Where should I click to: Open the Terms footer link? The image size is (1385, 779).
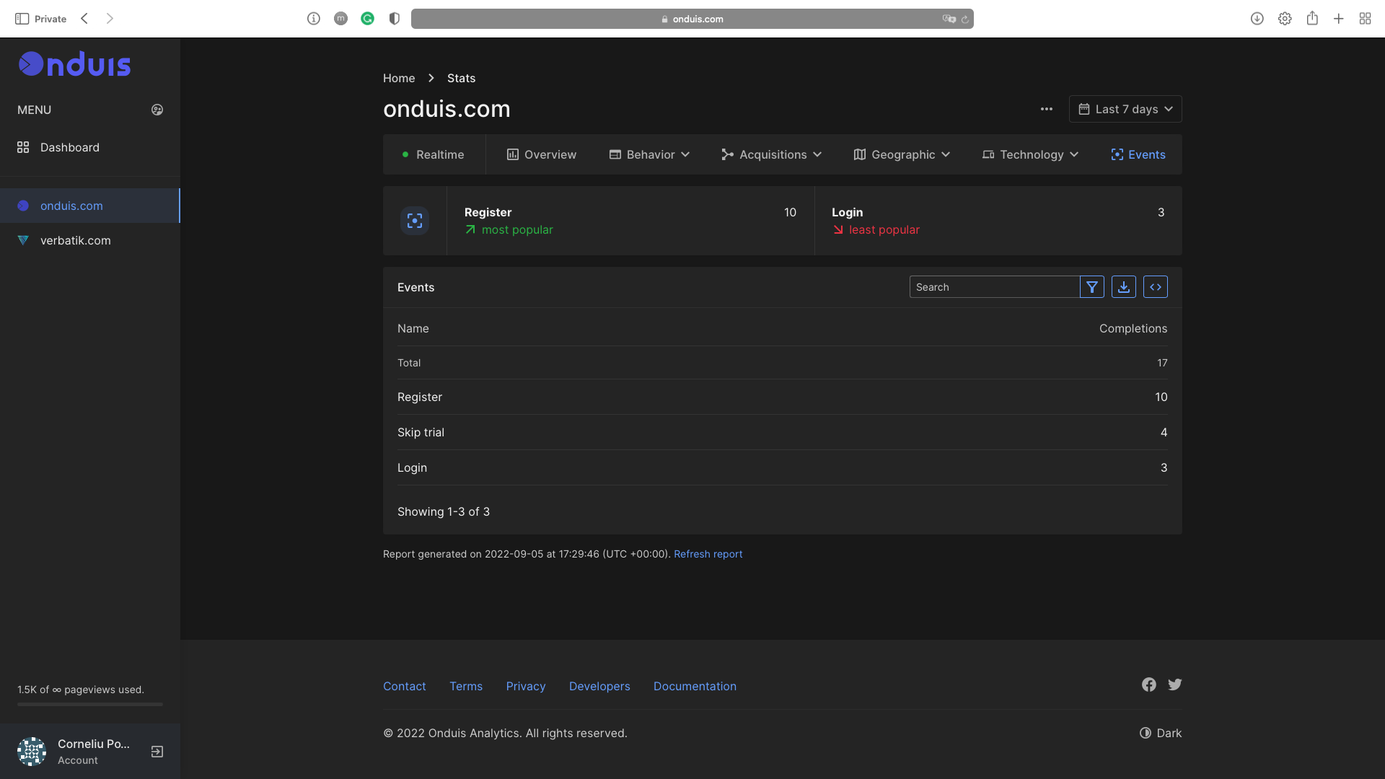466,686
